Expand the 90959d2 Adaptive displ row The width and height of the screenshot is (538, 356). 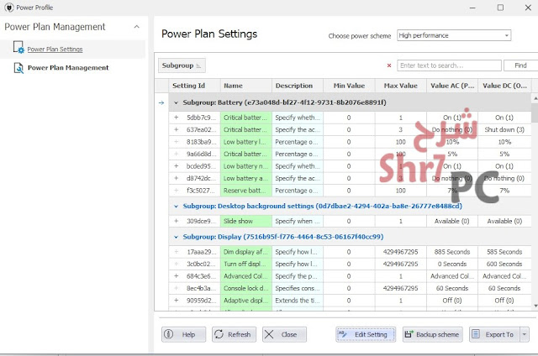[x=176, y=300]
